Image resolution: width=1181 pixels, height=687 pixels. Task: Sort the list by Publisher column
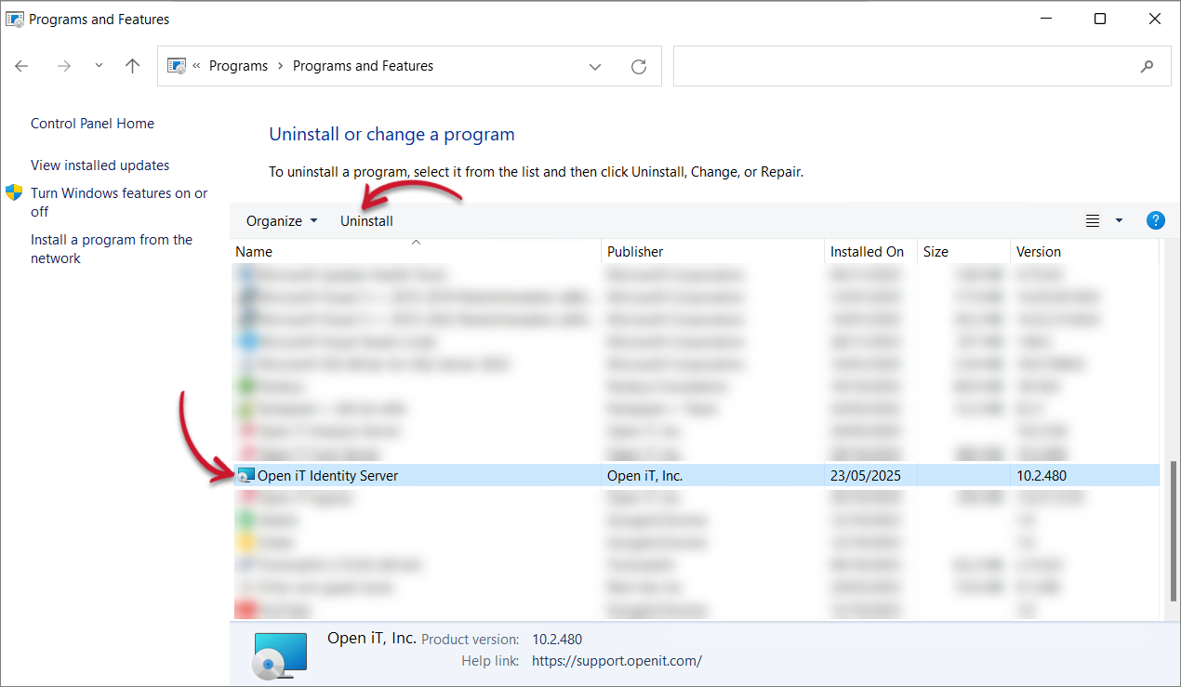(x=635, y=252)
